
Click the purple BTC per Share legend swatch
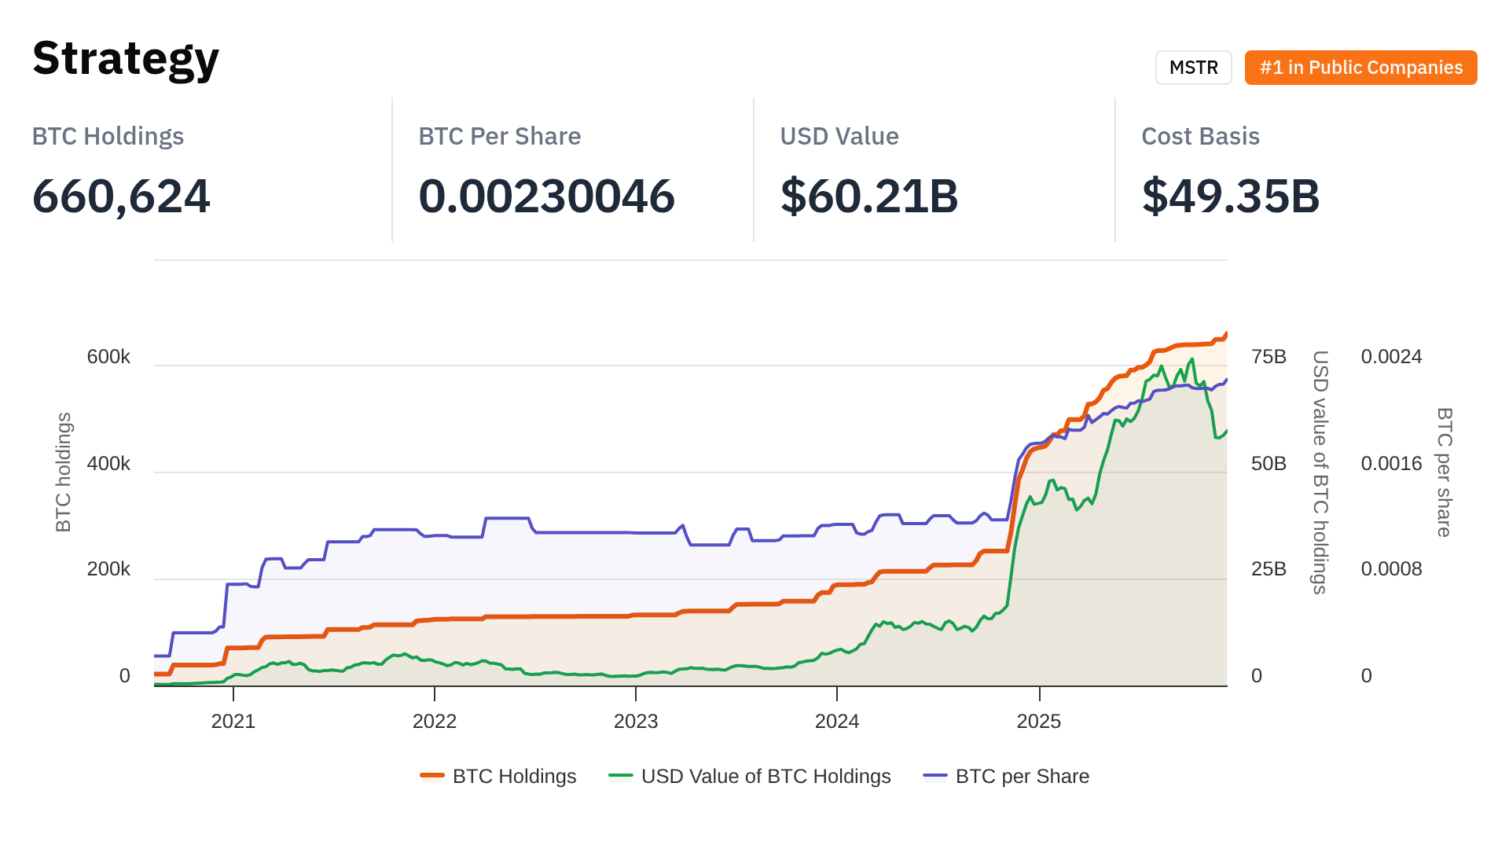pos(935,776)
